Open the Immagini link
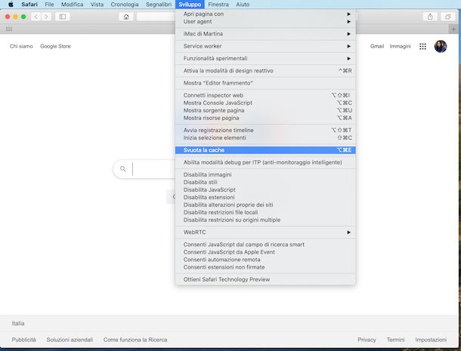 400,46
